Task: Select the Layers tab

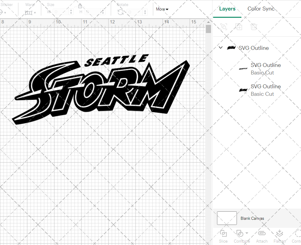Action: (x=227, y=9)
